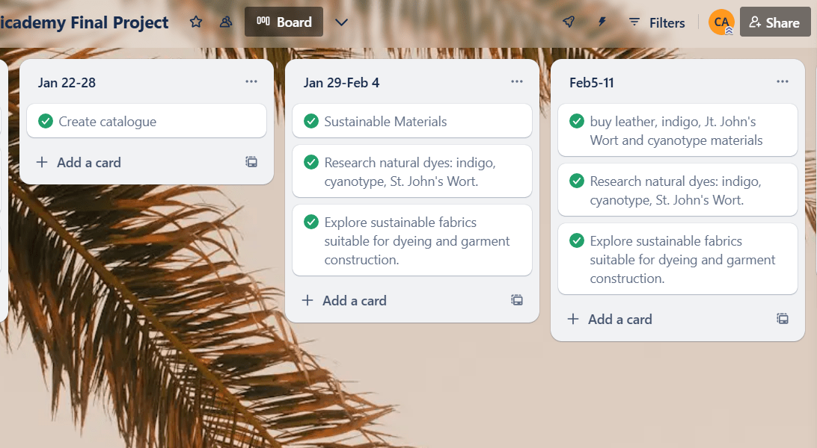Open the Power-Ups rocket icon
The height and width of the screenshot is (448, 817).
coord(569,22)
